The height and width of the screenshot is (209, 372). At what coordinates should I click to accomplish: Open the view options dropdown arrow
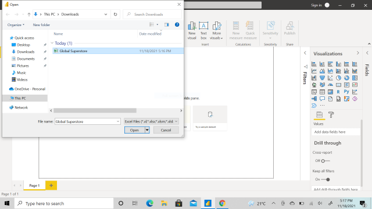(158, 24)
